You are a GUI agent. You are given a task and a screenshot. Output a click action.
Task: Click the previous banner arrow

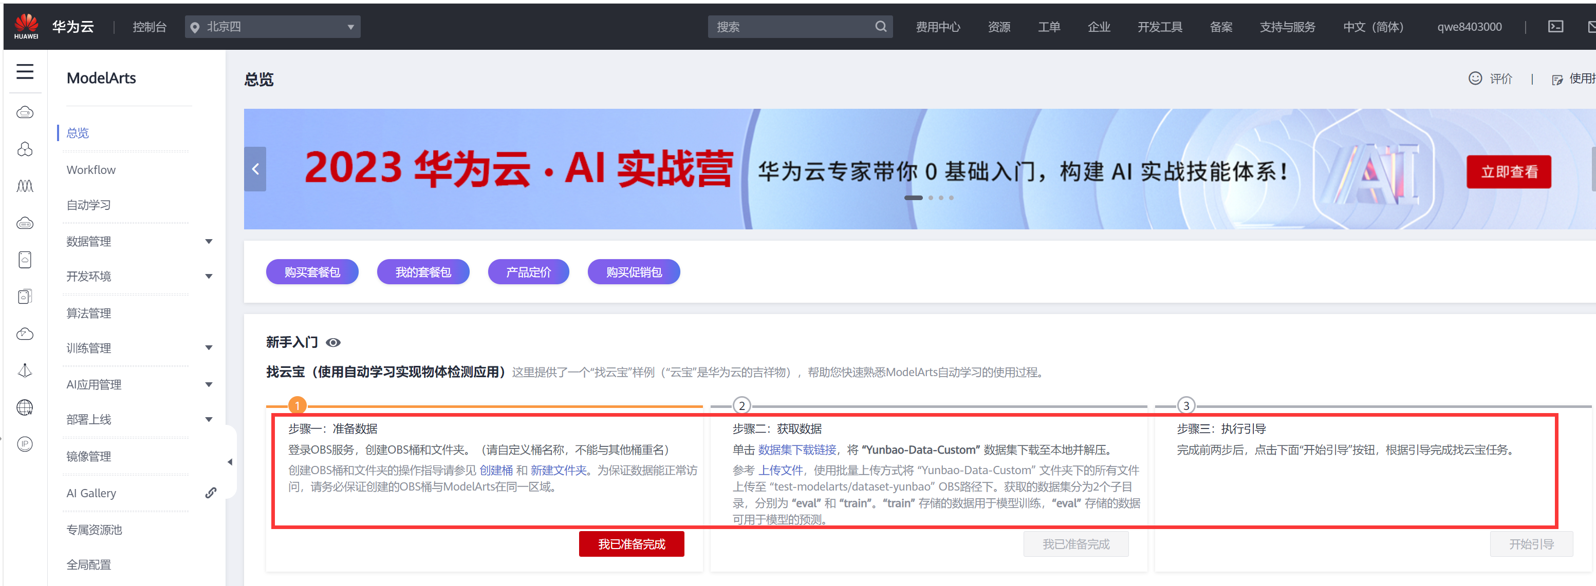[255, 169]
